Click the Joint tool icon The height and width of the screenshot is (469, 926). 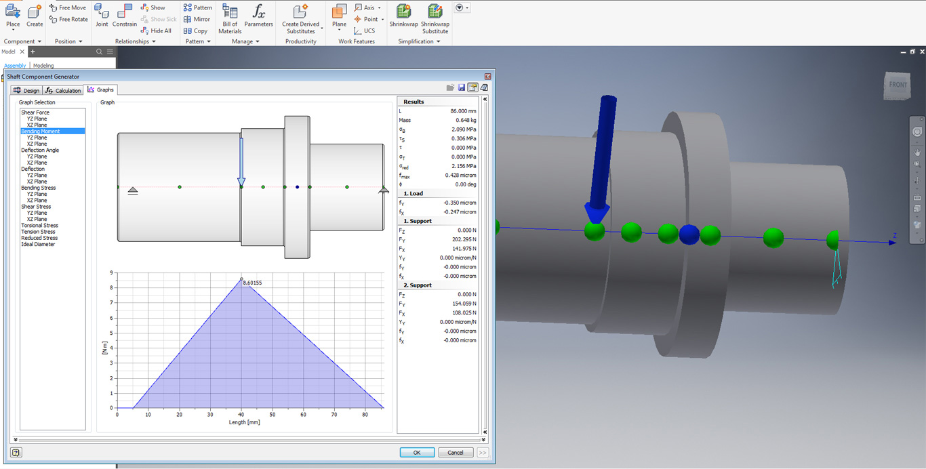(x=102, y=11)
